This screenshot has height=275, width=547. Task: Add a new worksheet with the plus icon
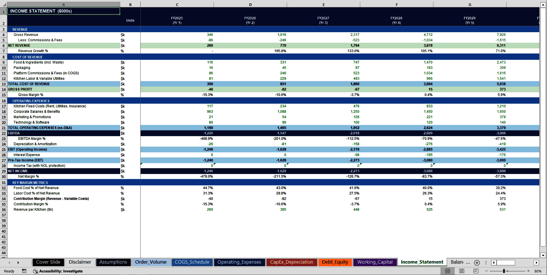(477, 263)
